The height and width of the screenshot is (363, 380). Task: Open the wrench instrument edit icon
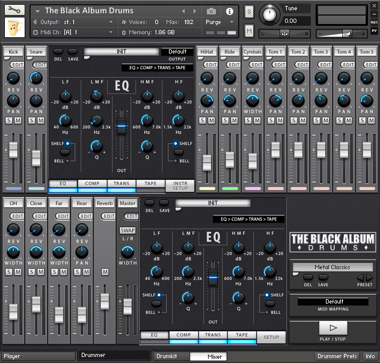pos(14,10)
